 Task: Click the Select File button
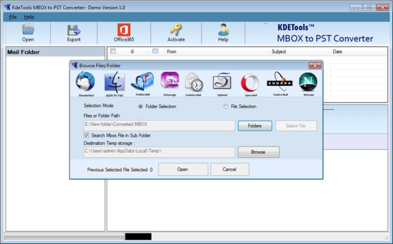pos(296,125)
